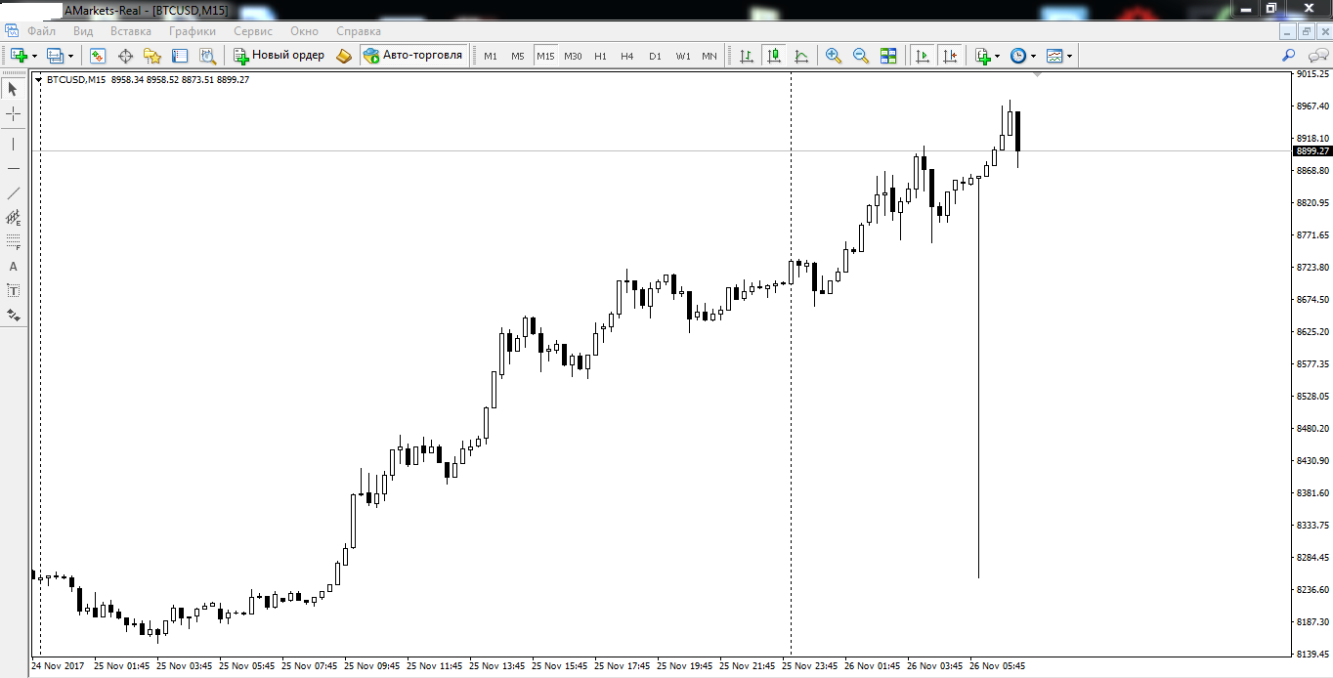Expand the New Chart dropdown arrow

tap(35, 57)
